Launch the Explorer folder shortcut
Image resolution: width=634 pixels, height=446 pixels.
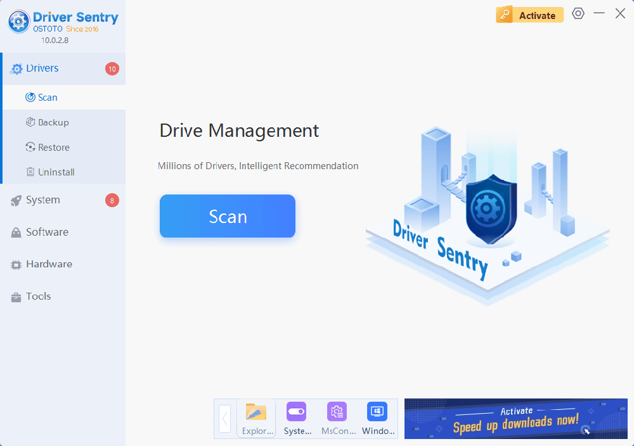pyautogui.click(x=256, y=419)
